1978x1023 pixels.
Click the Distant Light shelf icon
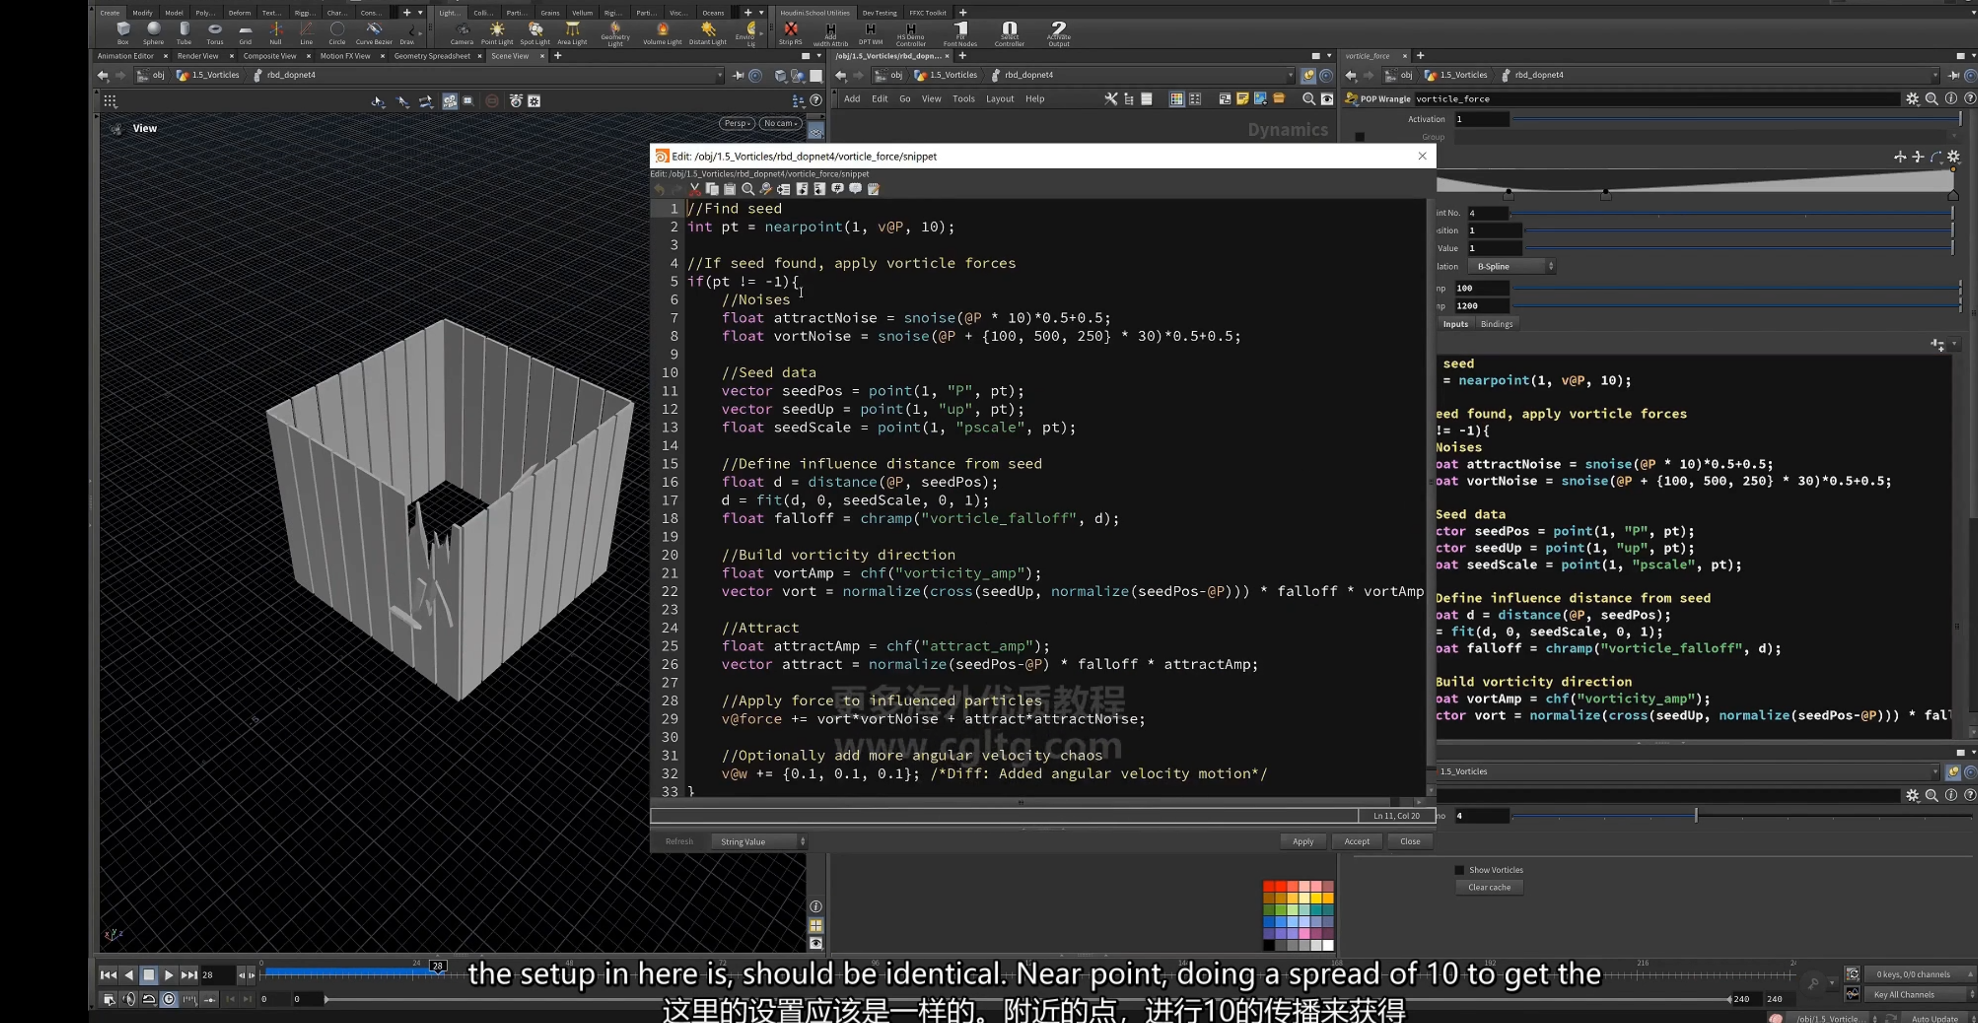[x=707, y=33]
